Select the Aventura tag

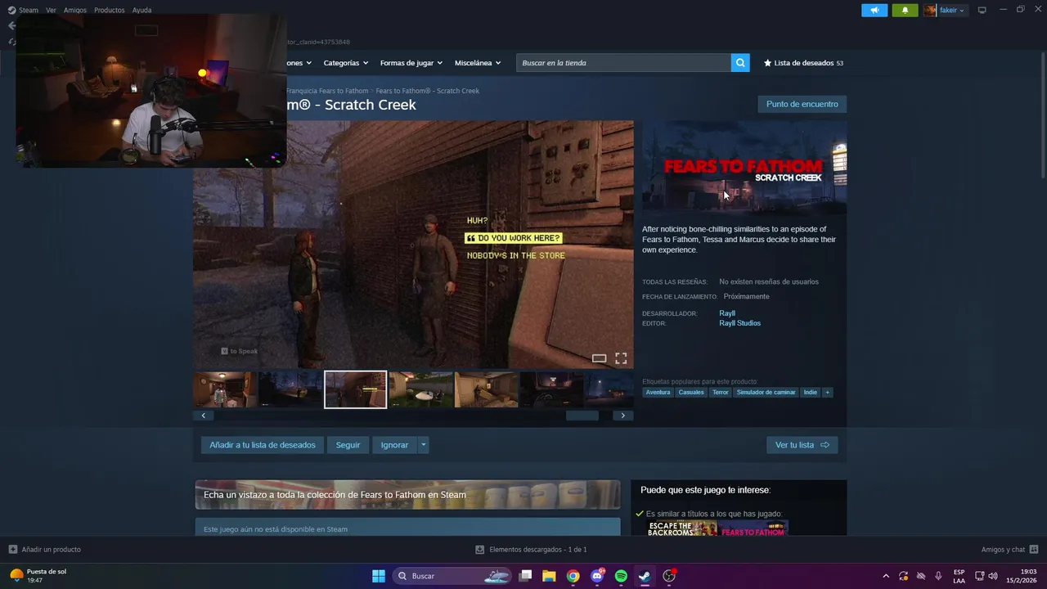point(658,393)
